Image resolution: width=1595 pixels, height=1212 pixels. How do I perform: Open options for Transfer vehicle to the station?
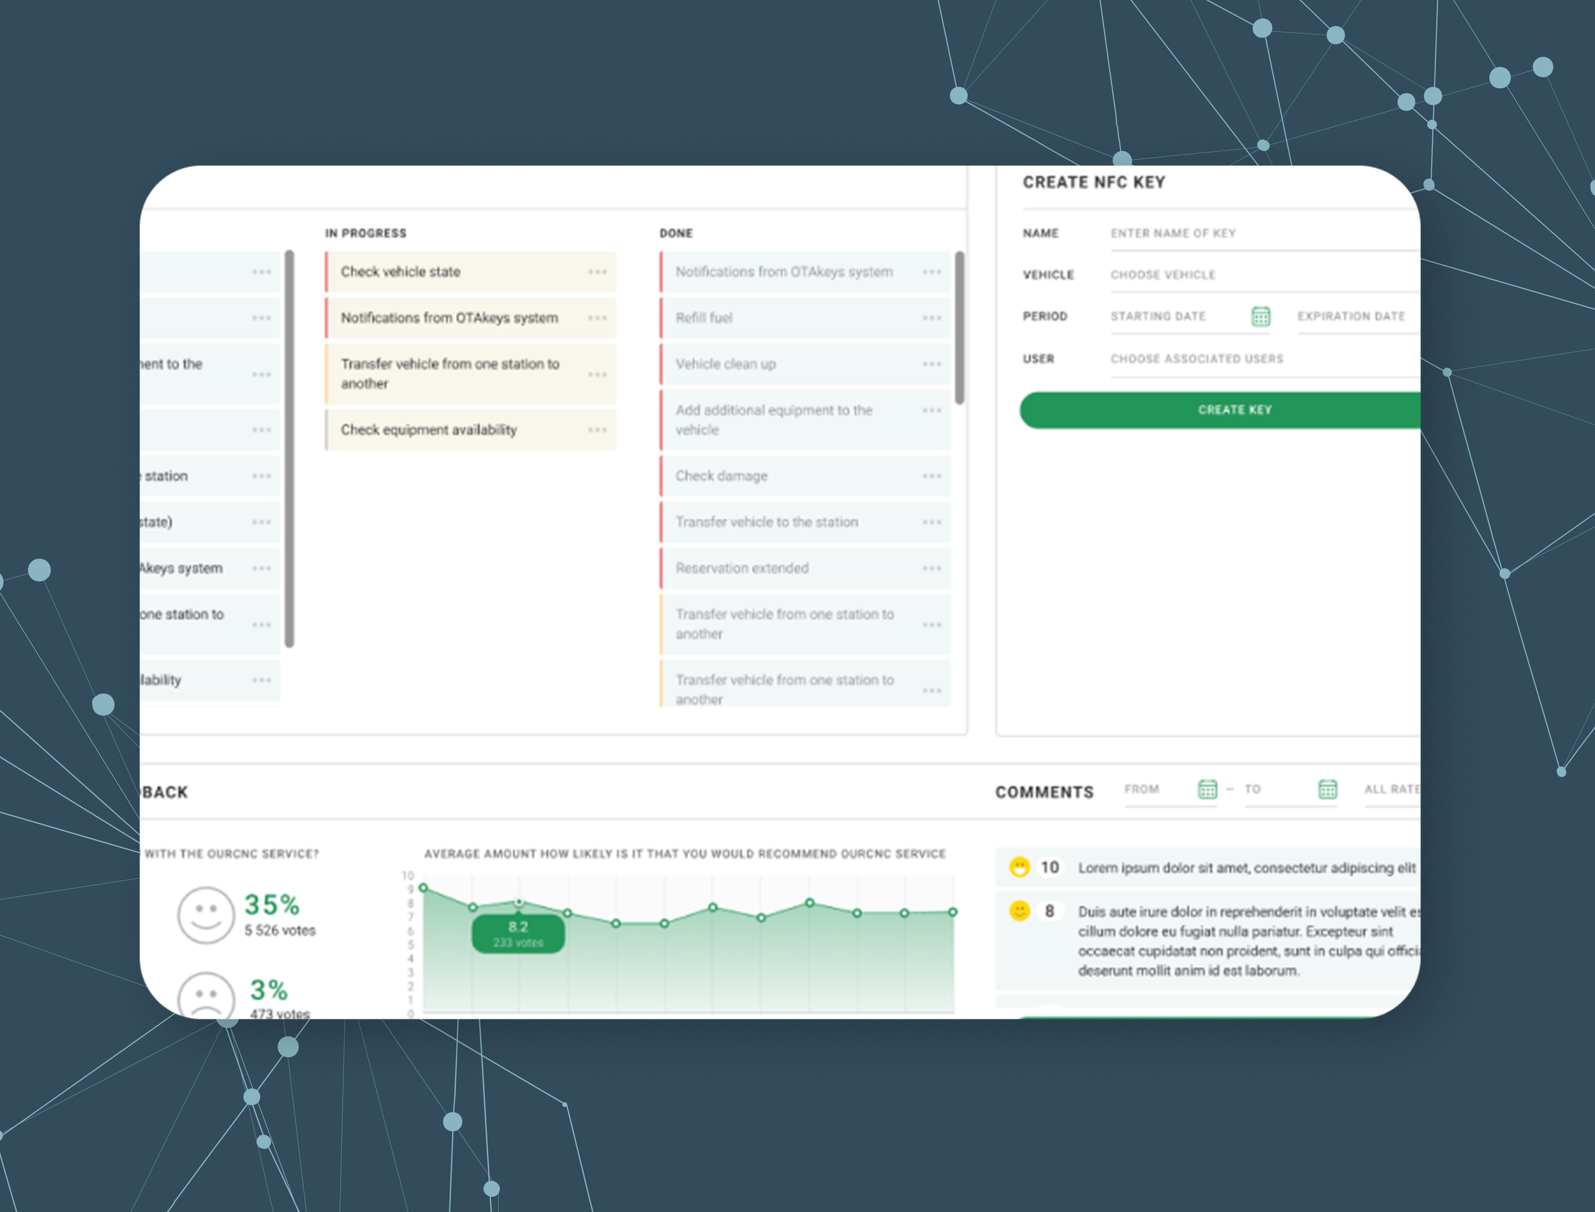pyautogui.click(x=931, y=522)
